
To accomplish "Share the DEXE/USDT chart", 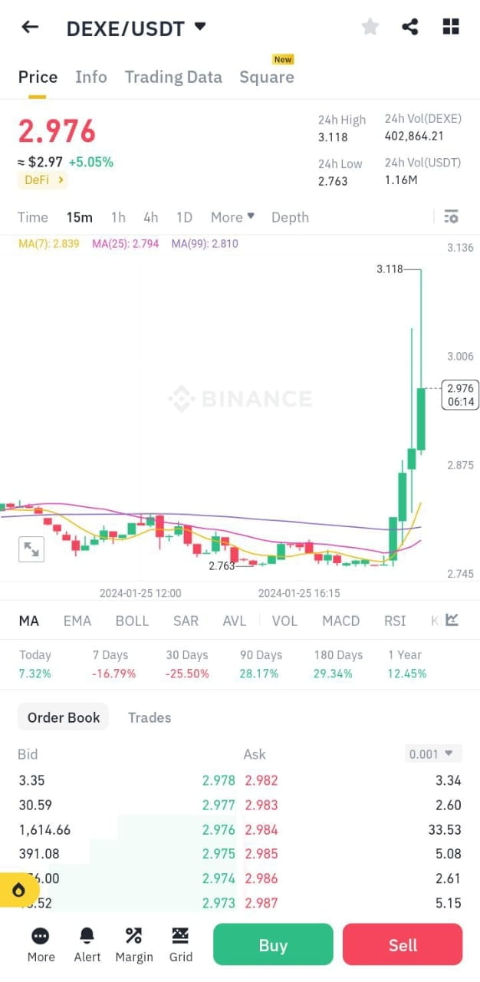I will 410,26.
